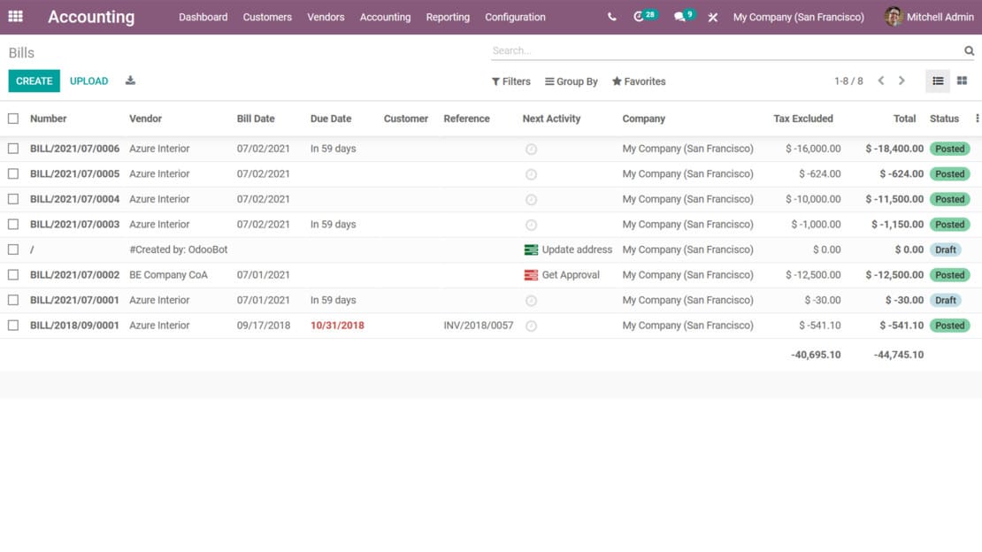Screen dimensions: 982x552
Task: Open the Favorites dropdown
Action: point(639,81)
